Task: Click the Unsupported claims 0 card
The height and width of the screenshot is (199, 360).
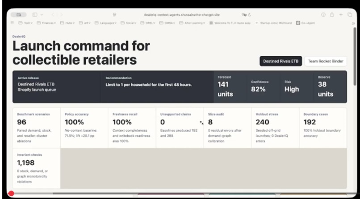Action: 180,128
